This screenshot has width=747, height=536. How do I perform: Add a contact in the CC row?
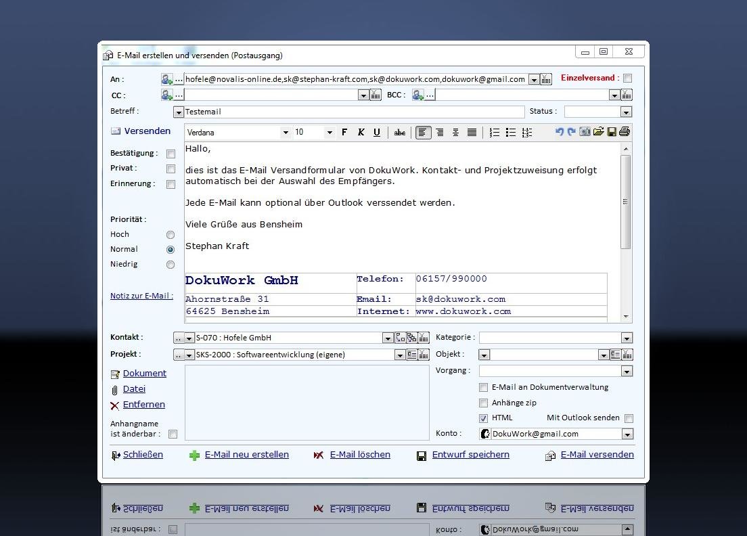click(x=166, y=95)
